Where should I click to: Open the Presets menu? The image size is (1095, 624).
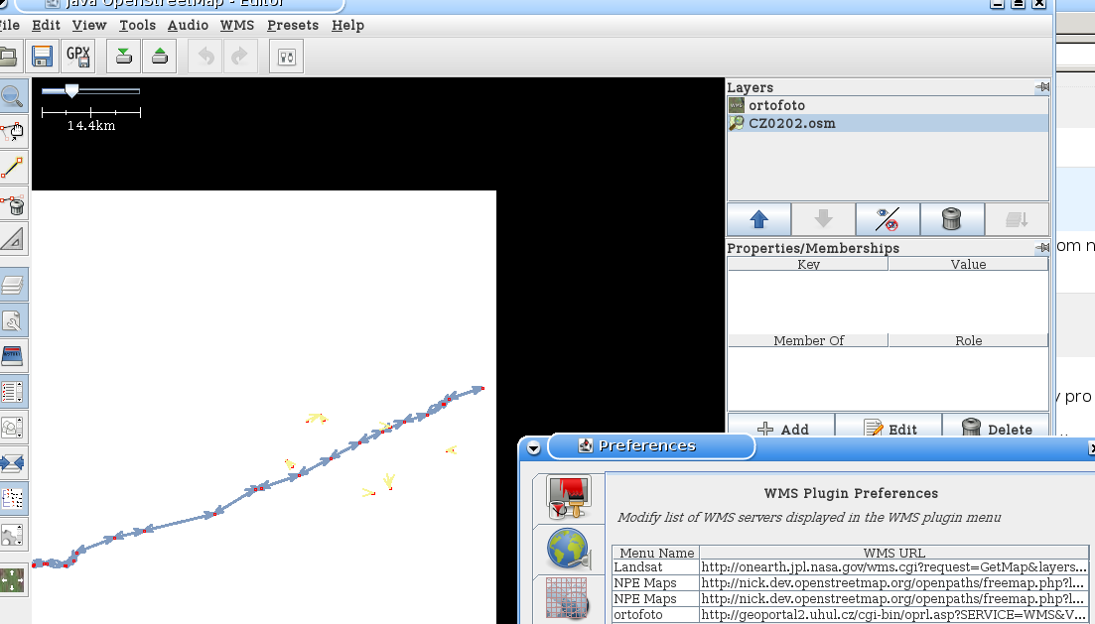(x=293, y=25)
